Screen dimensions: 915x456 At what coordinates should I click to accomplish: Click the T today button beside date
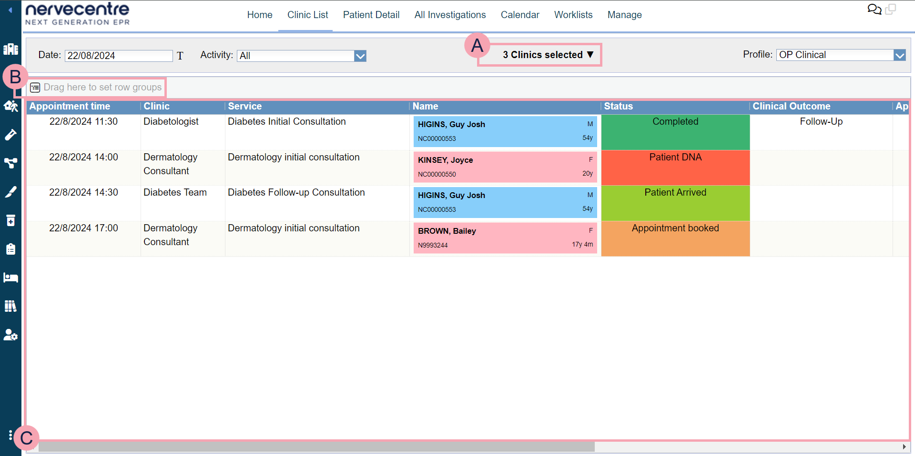[x=180, y=56]
